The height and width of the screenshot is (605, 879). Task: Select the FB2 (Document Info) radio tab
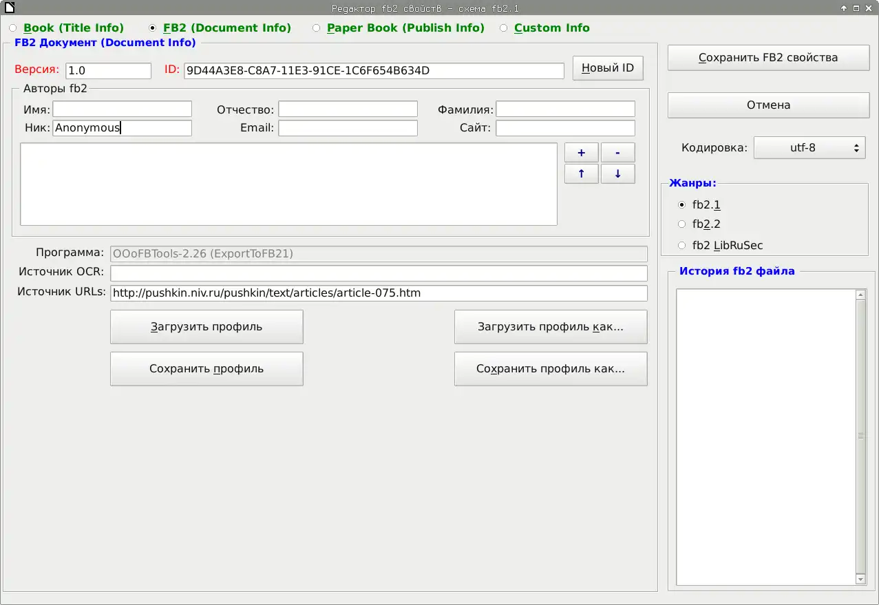pos(220,28)
